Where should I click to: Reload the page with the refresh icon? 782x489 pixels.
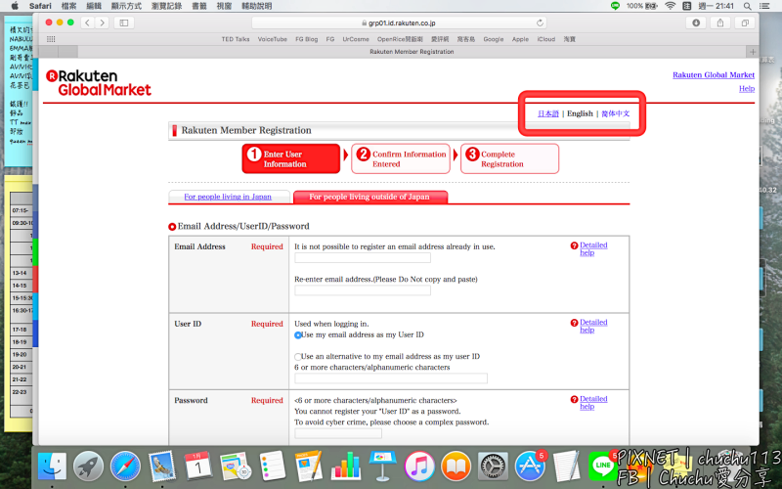tap(540, 22)
